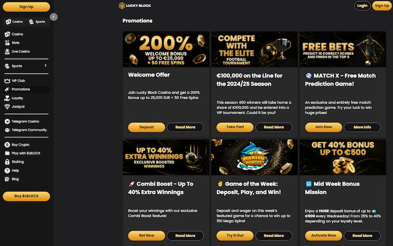393x246 pixels.
Task: Switch to the Sports tab at top
Action: point(37,22)
